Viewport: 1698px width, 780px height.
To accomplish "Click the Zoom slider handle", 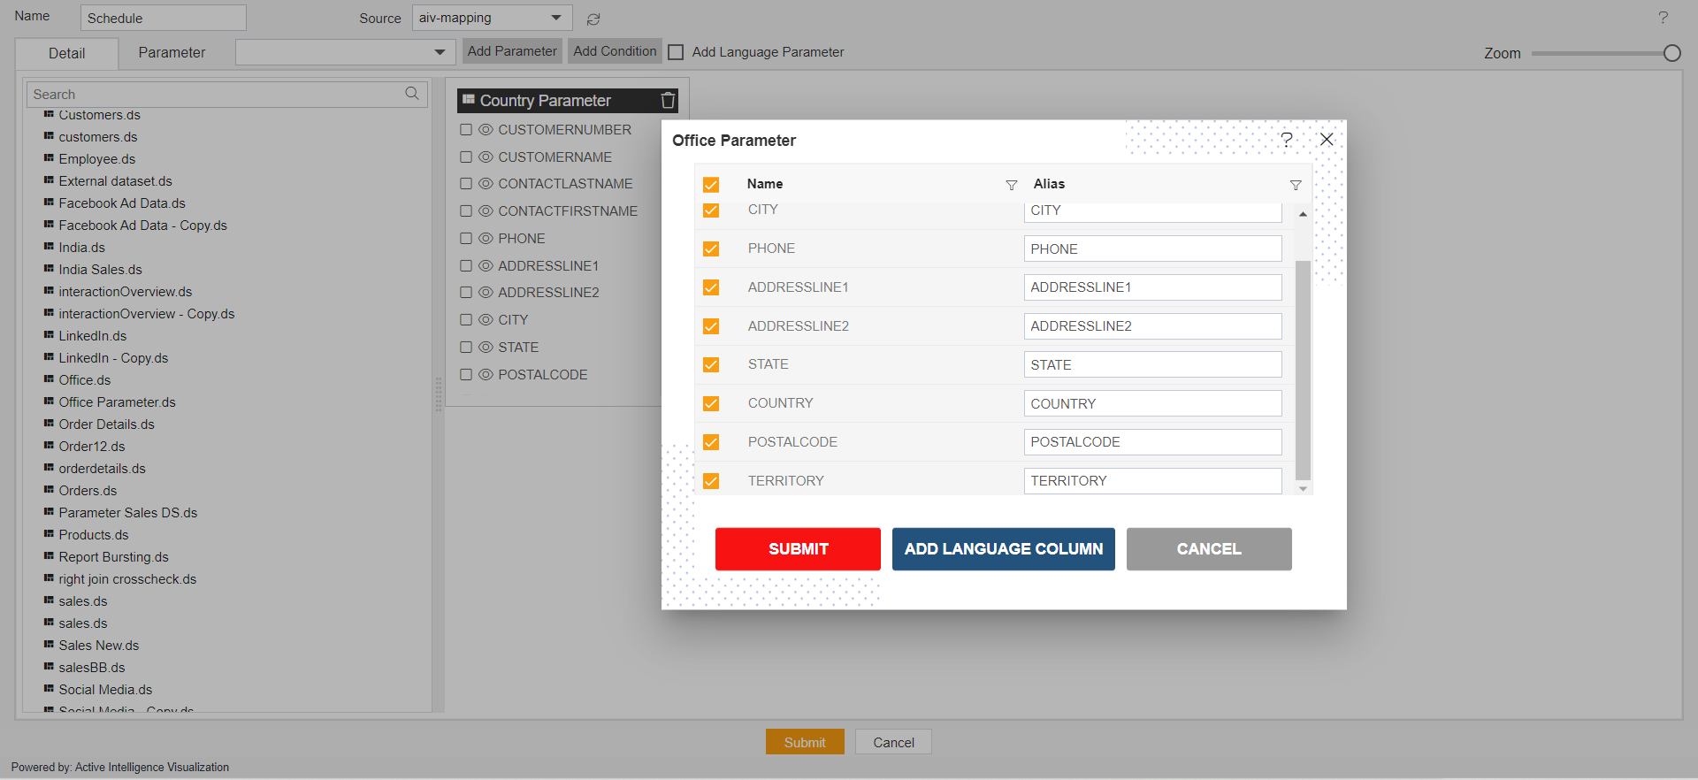I will click(1671, 53).
